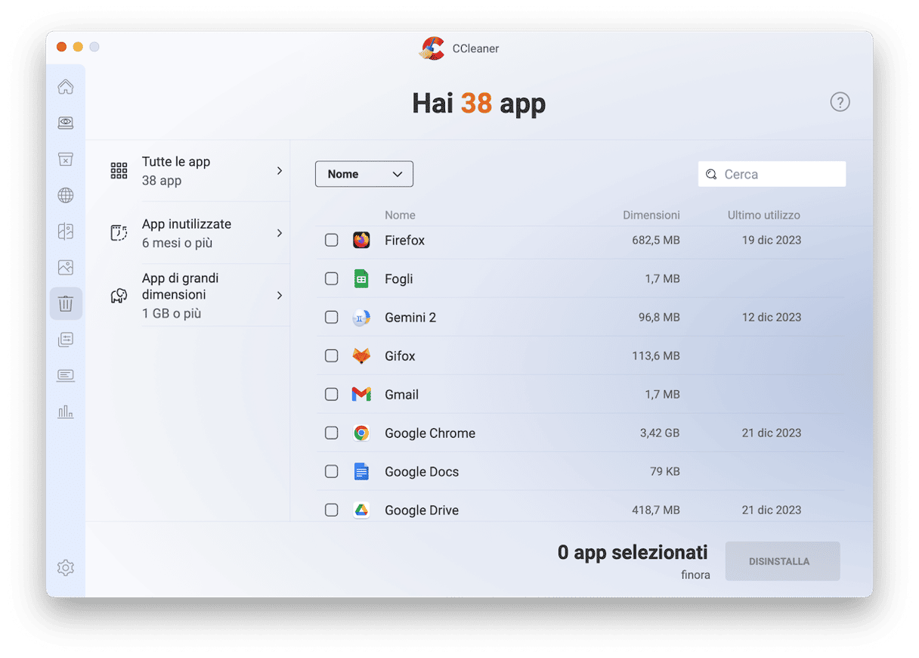This screenshot has width=919, height=658.
Task: Select the Google Docs row name
Action: [x=422, y=471]
